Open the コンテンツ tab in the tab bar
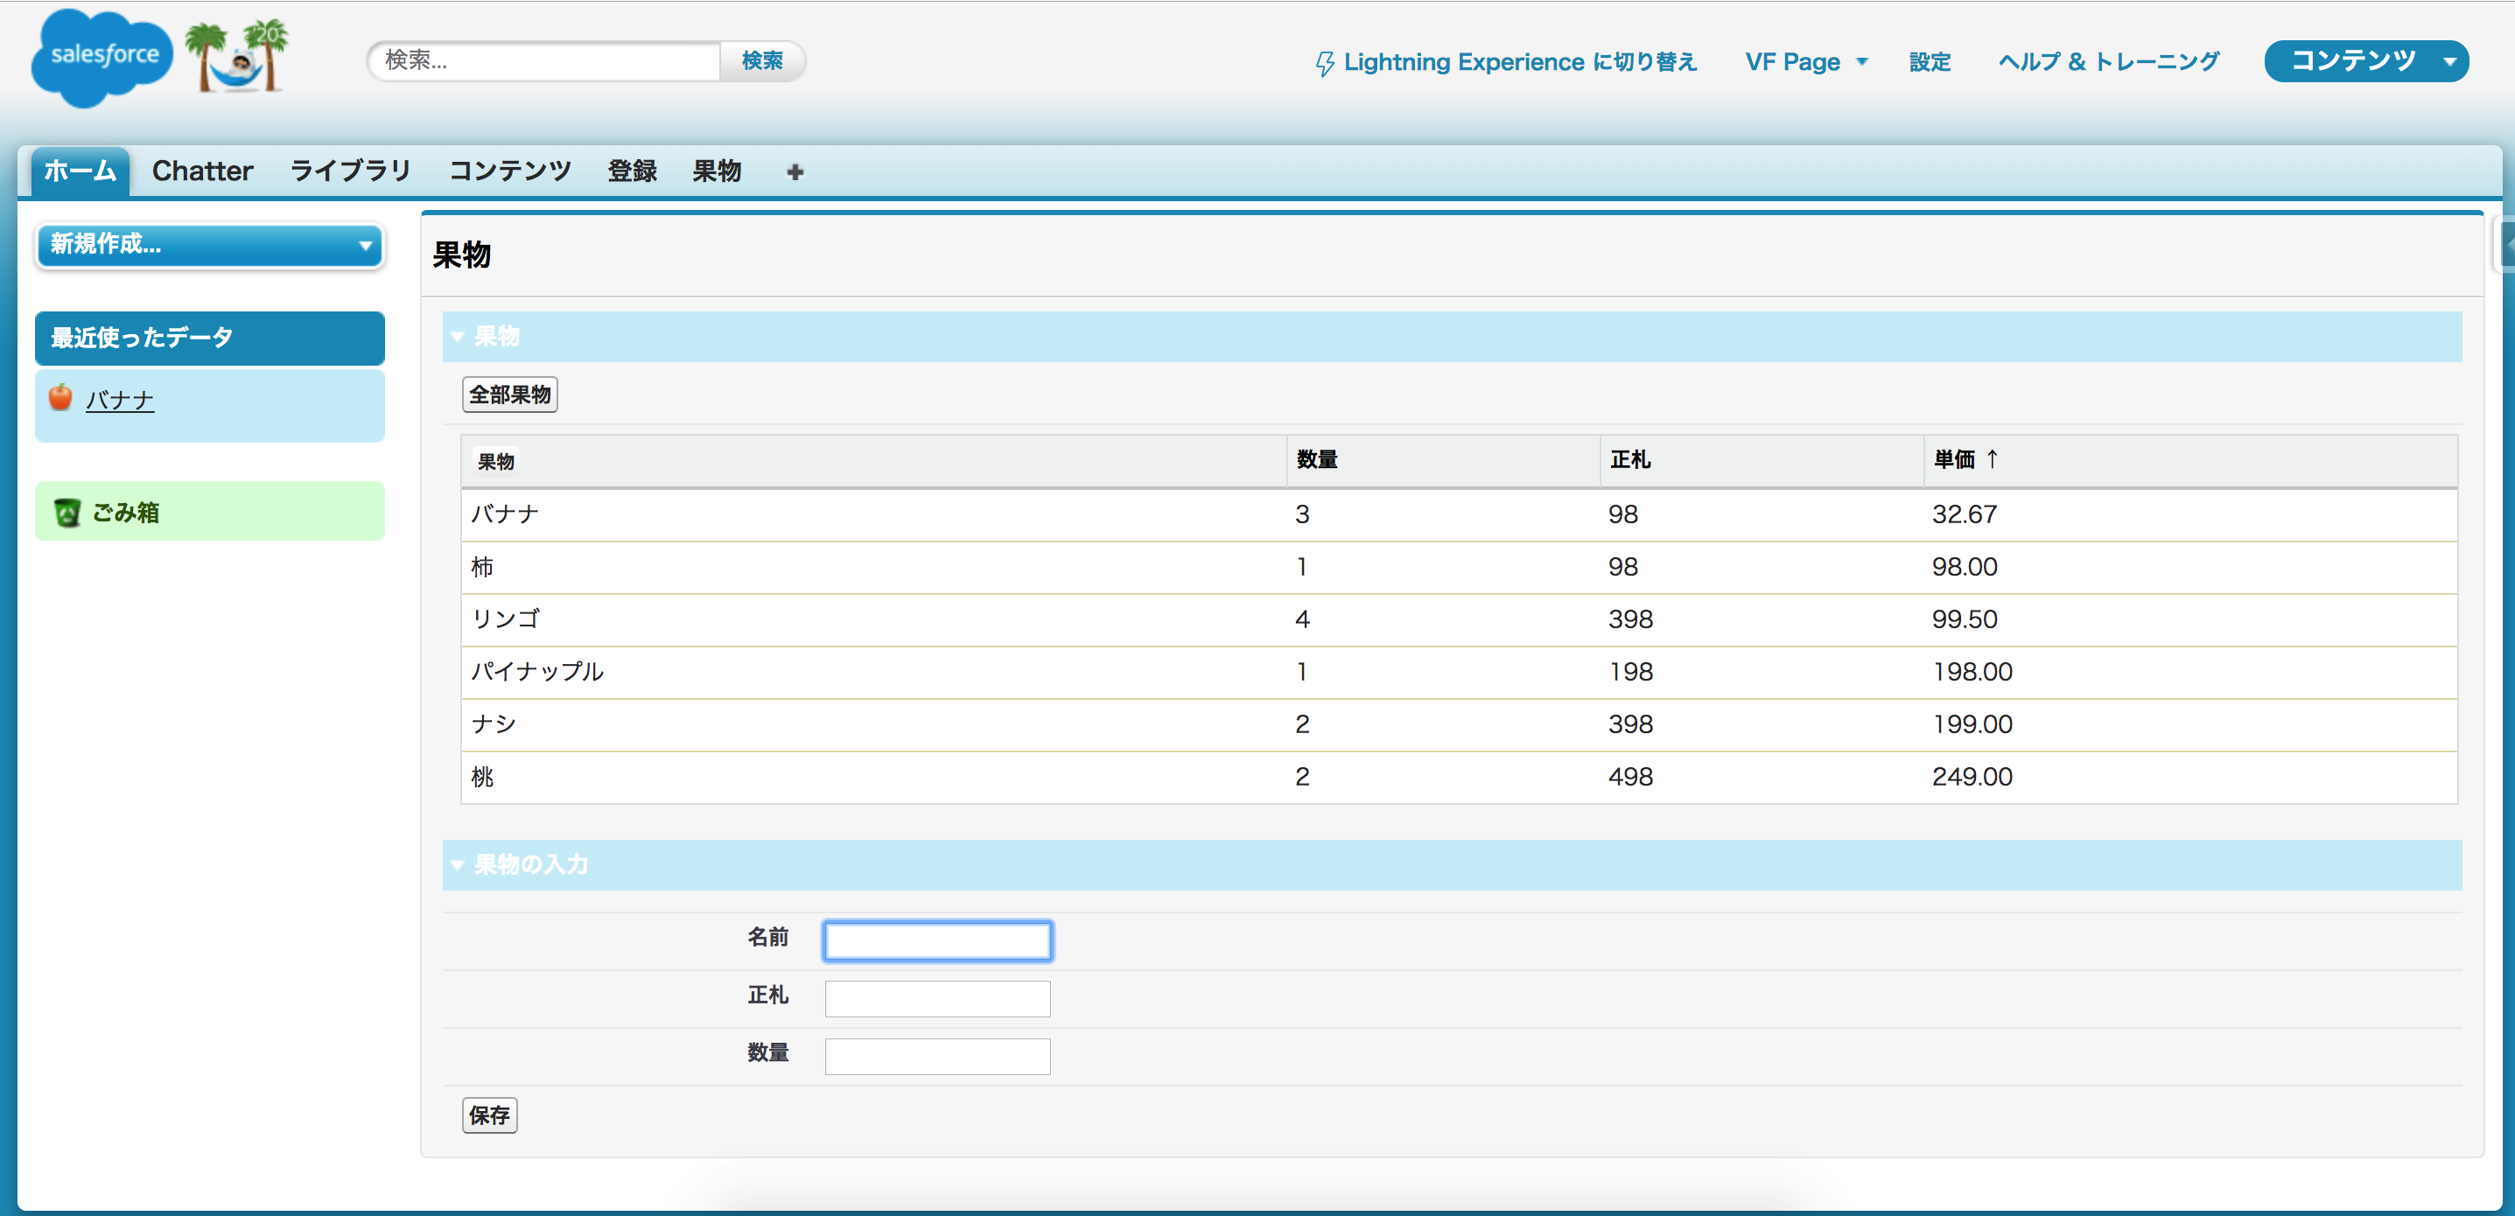The width and height of the screenshot is (2515, 1216). pyautogui.click(x=509, y=171)
